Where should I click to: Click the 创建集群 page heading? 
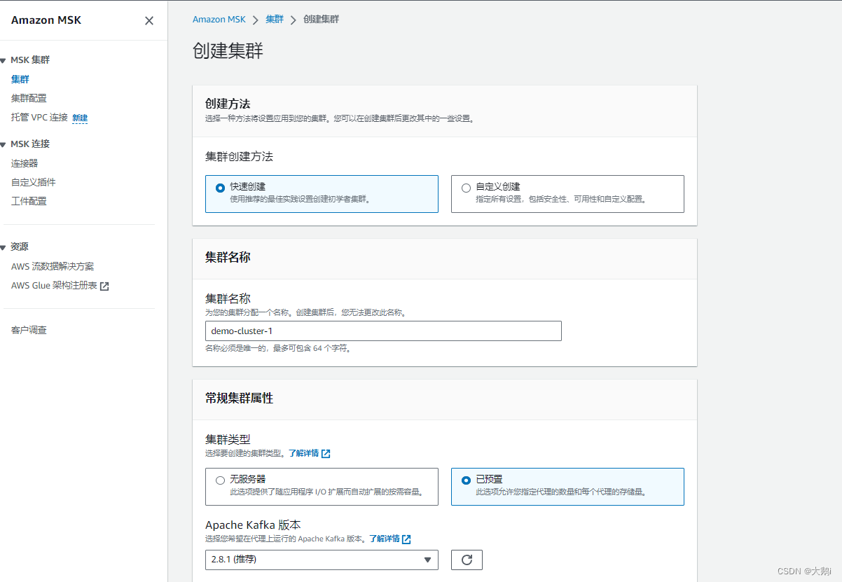click(x=228, y=51)
